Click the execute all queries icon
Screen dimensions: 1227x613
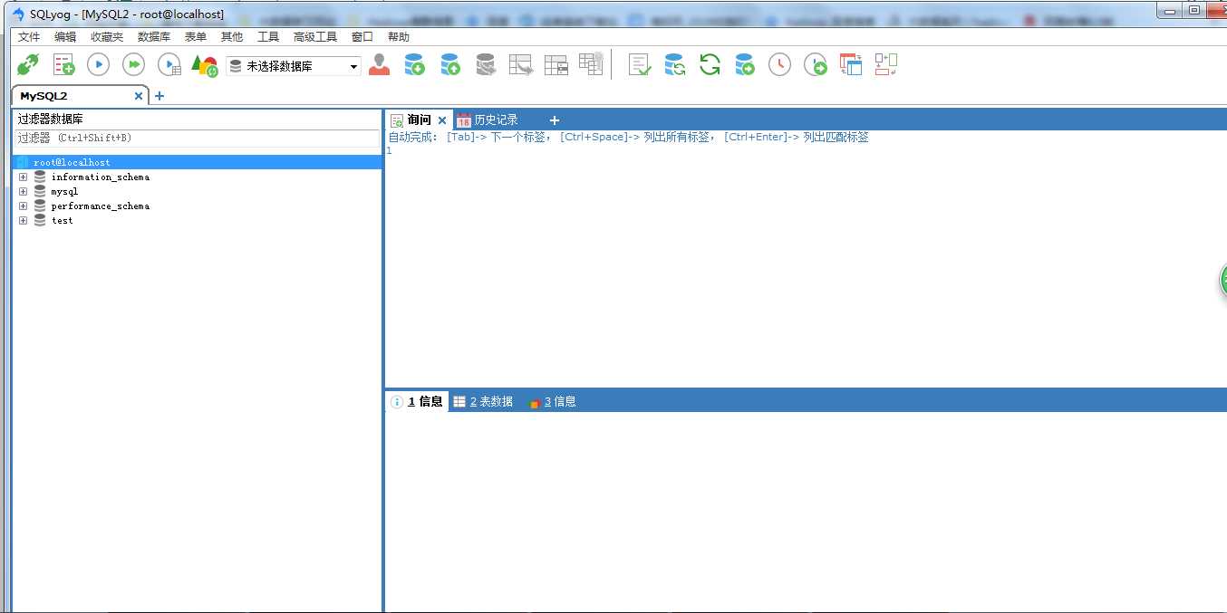[134, 64]
